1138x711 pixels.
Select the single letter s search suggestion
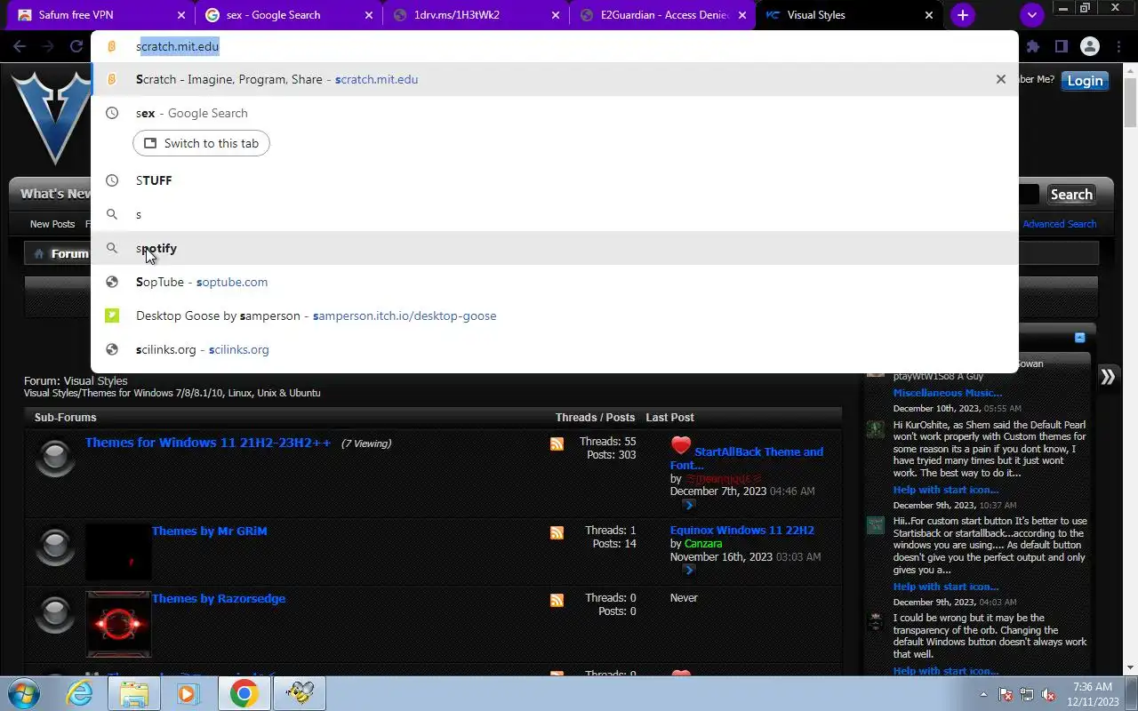(x=555, y=214)
